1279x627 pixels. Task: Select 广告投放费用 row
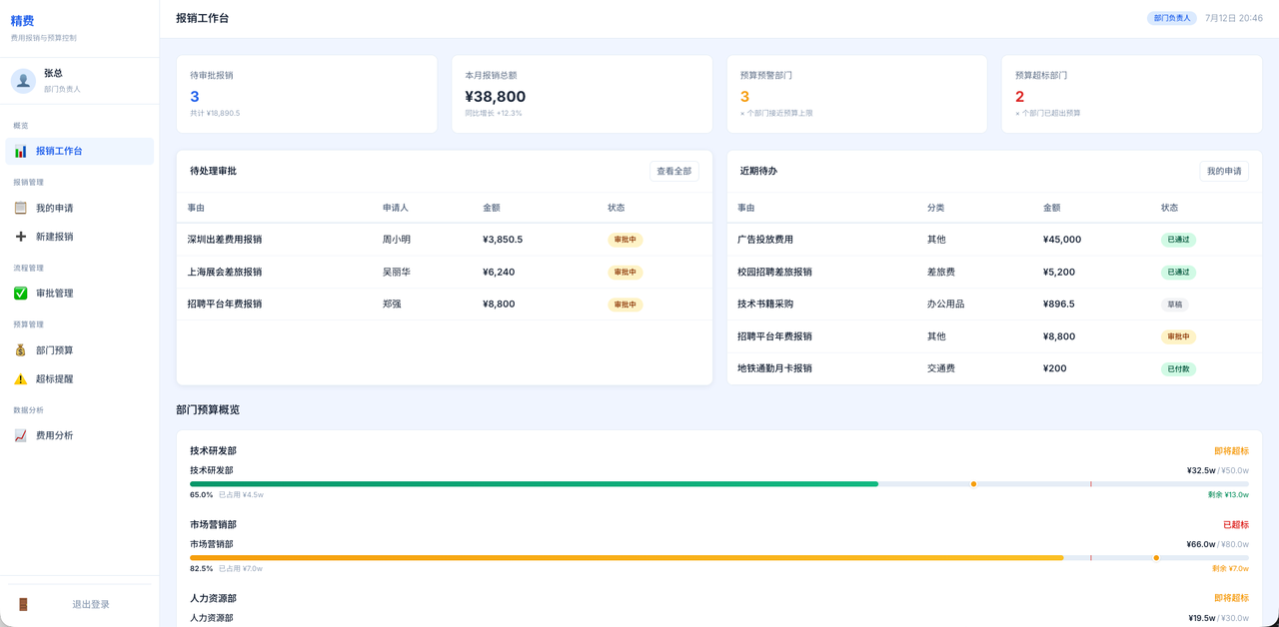[x=994, y=240]
